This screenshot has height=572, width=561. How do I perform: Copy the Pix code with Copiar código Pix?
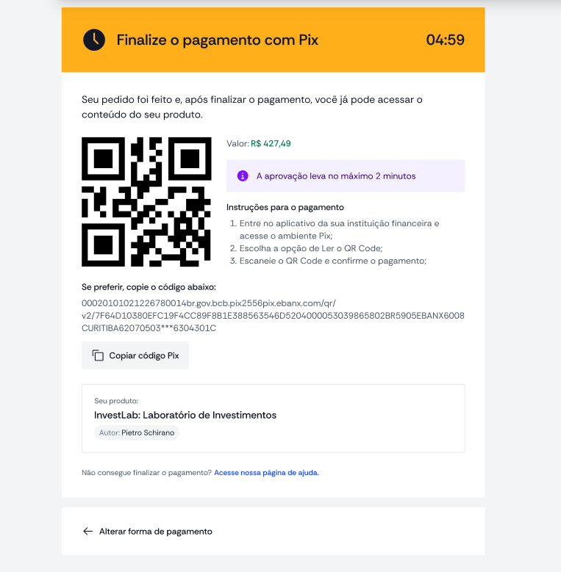pos(135,355)
